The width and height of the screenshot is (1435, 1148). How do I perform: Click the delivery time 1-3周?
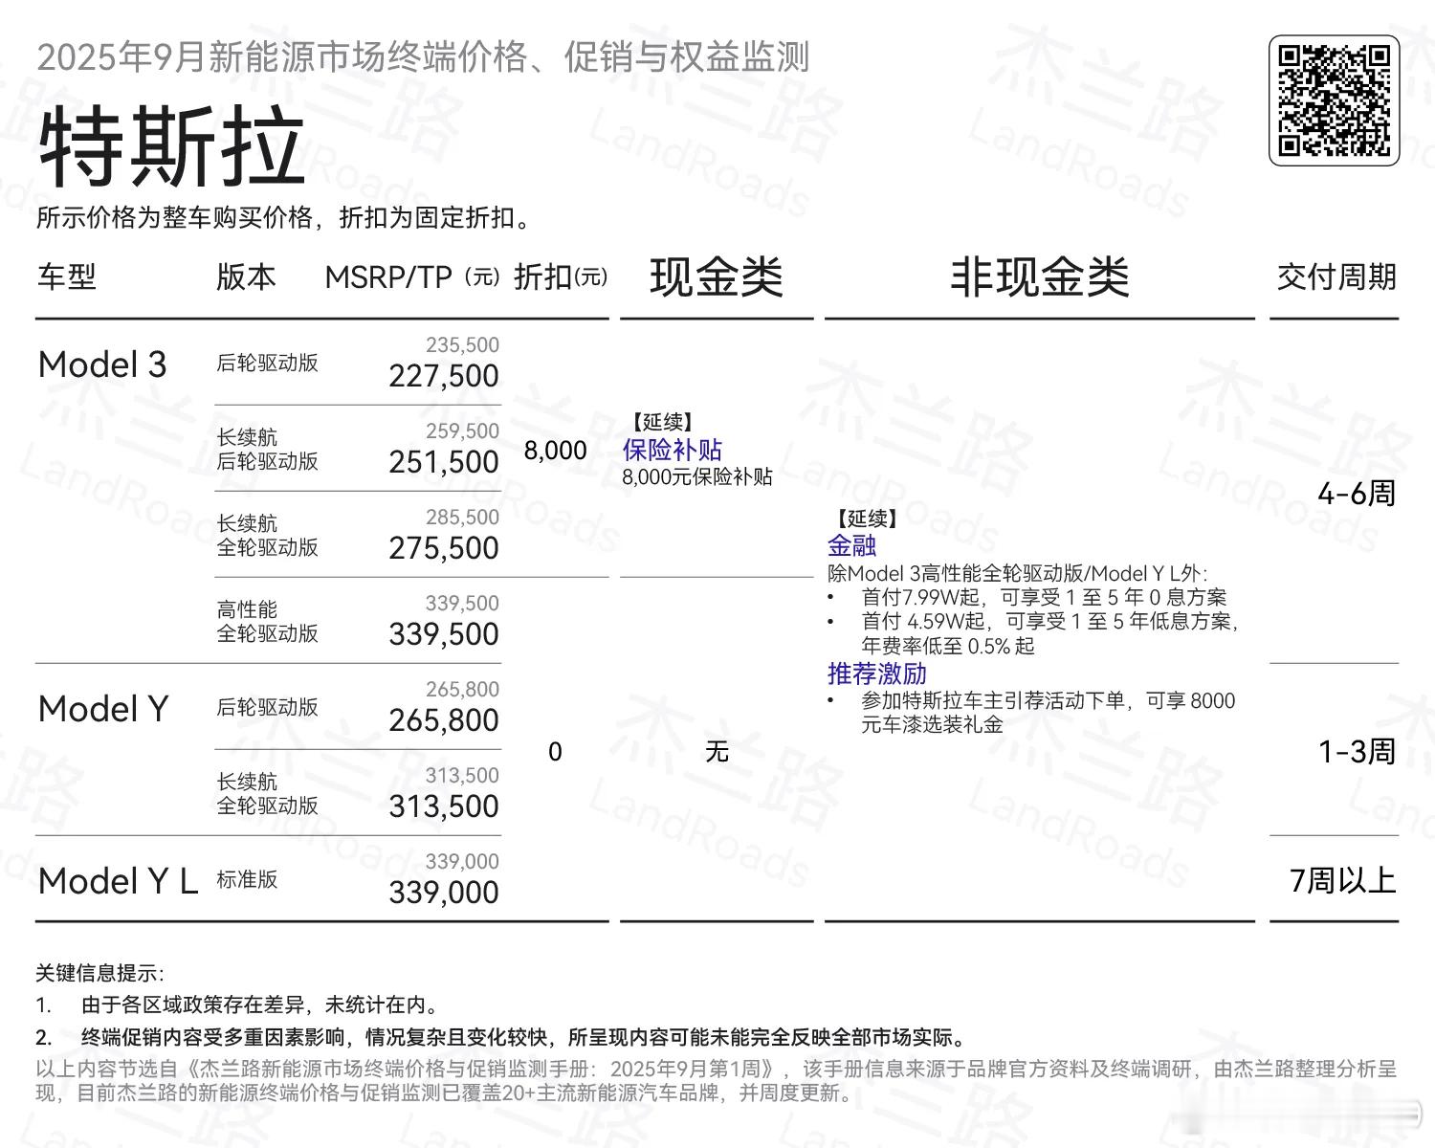click(1357, 752)
